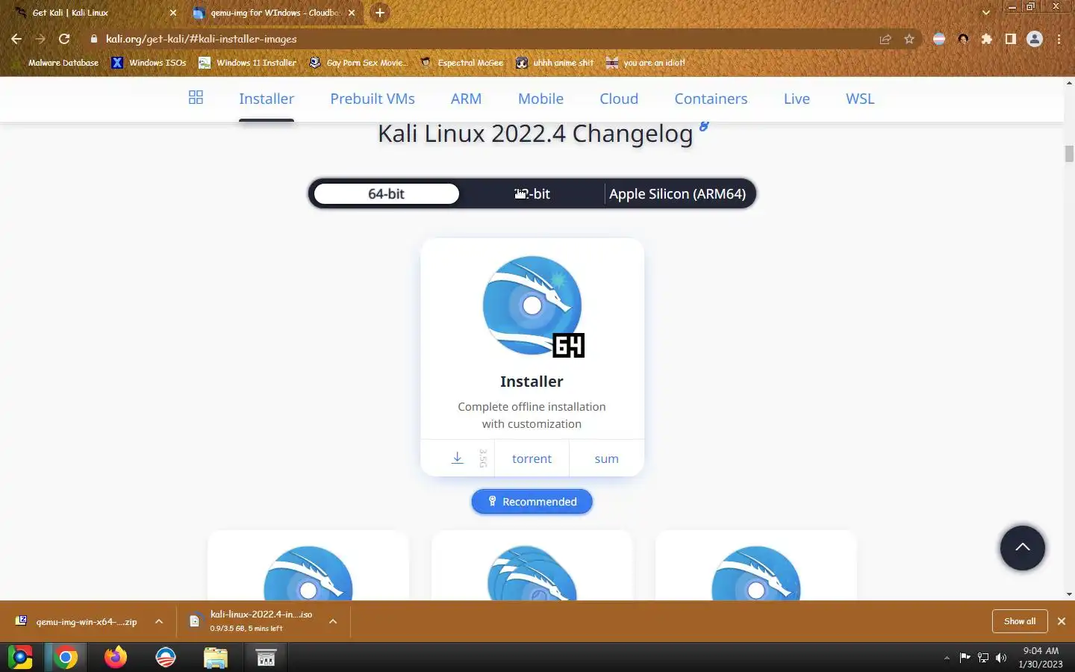Open the you are an idiot! bookmark
Viewport: 1075px width, 672px height.
[x=646, y=63]
